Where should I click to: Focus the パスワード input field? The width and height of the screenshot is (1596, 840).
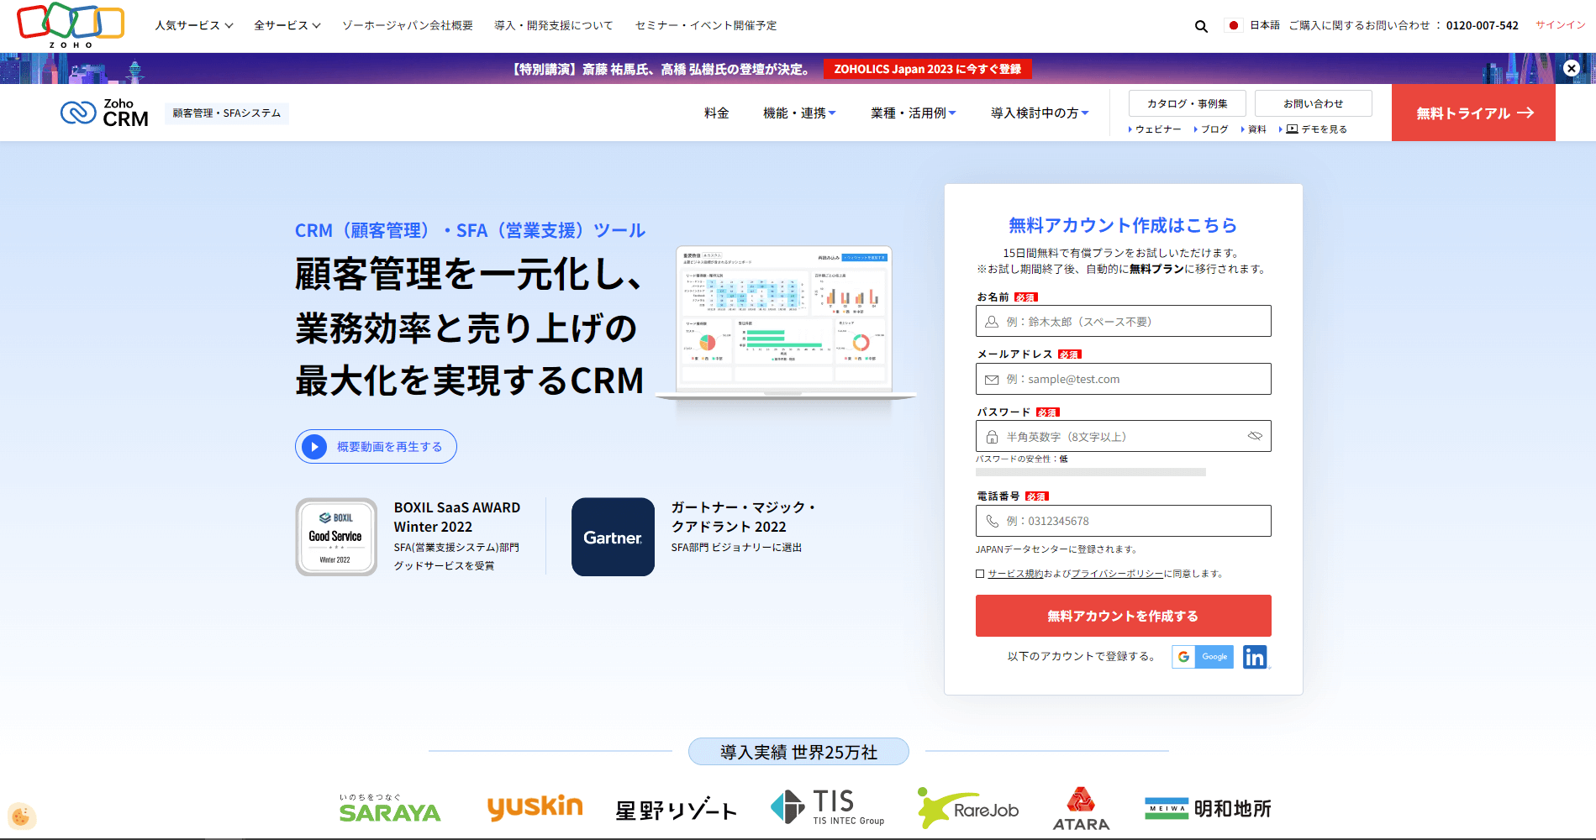tap(1123, 436)
